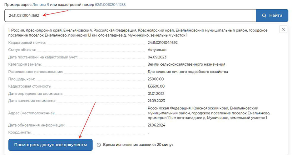Screen dimensions: 292x155
Task: Click the label Статус объекта:
Action: (22, 50)
